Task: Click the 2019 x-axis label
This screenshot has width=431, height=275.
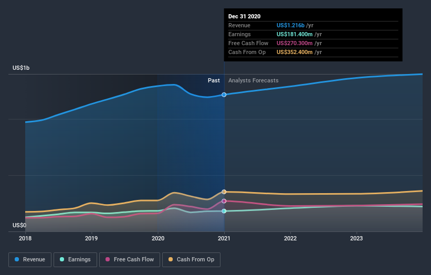Action: [91, 238]
